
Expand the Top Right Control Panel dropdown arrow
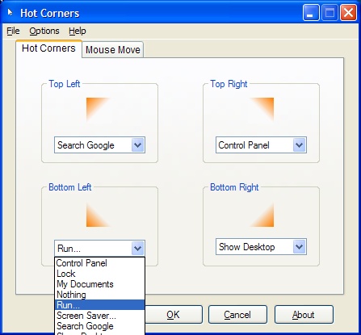pyautogui.click(x=299, y=145)
